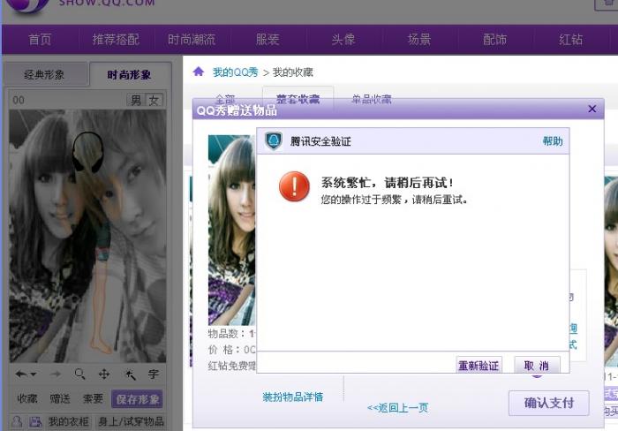The image size is (618, 431).
Task: Click the undo arrow under avatar preview
Action: [21, 374]
